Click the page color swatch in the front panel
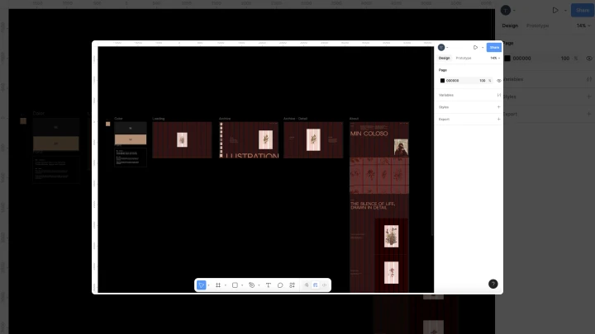Viewport: 595px width, 334px height. tap(442, 81)
